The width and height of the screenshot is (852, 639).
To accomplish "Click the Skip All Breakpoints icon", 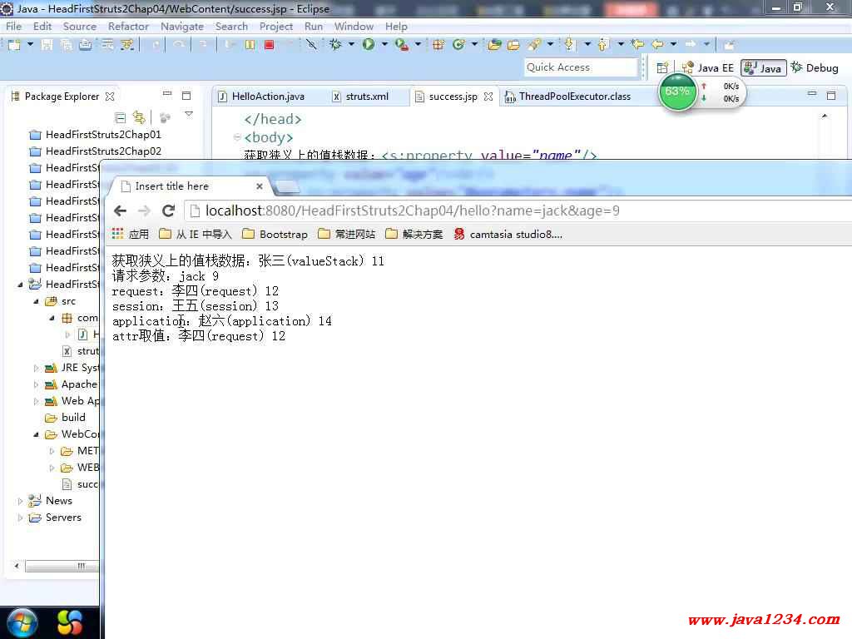I will [311, 45].
